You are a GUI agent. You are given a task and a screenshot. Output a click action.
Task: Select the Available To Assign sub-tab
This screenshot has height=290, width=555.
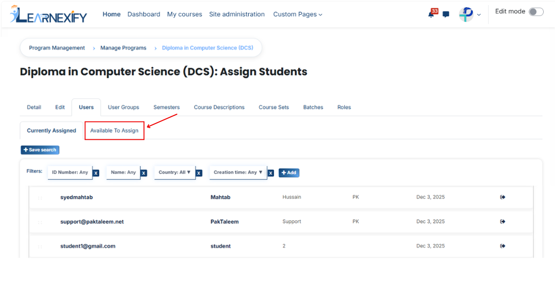click(114, 131)
